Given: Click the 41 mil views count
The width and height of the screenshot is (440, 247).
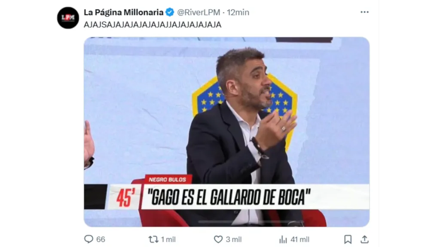Looking at the screenshot, I should tap(300, 239).
